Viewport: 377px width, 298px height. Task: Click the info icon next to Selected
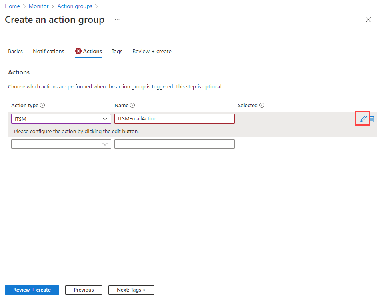(262, 106)
